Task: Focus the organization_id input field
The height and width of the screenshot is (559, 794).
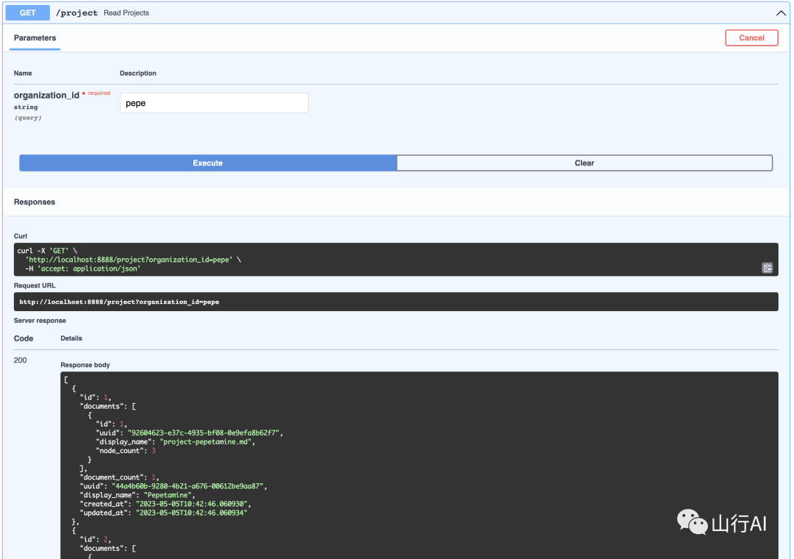Action: 214,103
